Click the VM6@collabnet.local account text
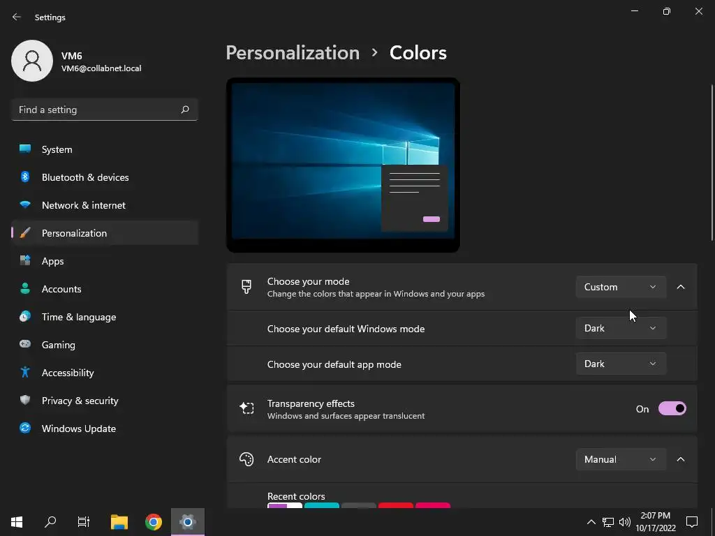The width and height of the screenshot is (715, 536). (x=101, y=68)
